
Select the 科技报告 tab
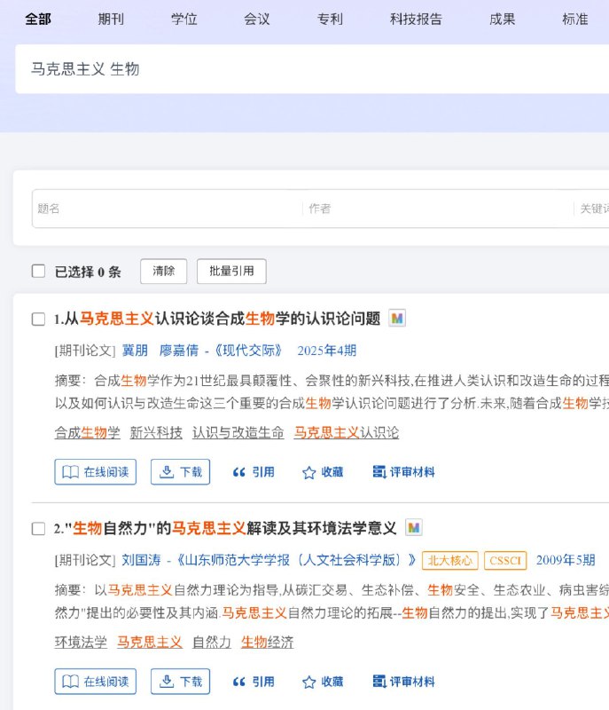(x=416, y=20)
